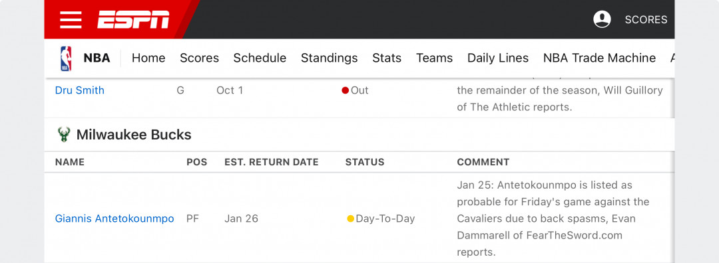Image resolution: width=719 pixels, height=263 pixels.
Task: View the Daily Lines tab
Action: (498, 58)
